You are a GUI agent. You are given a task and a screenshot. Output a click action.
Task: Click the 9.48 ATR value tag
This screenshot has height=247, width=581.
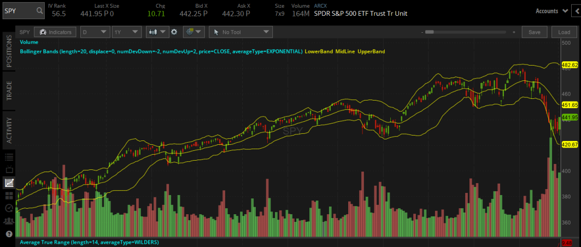[567, 243]
